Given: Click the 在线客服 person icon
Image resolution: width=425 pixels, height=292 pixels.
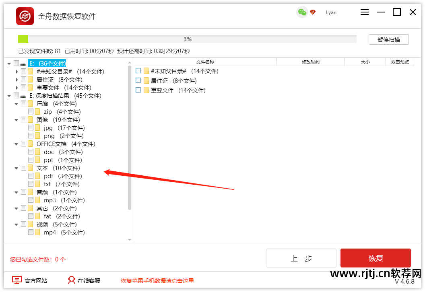Looking at the screenshot, I should (72, 280).
